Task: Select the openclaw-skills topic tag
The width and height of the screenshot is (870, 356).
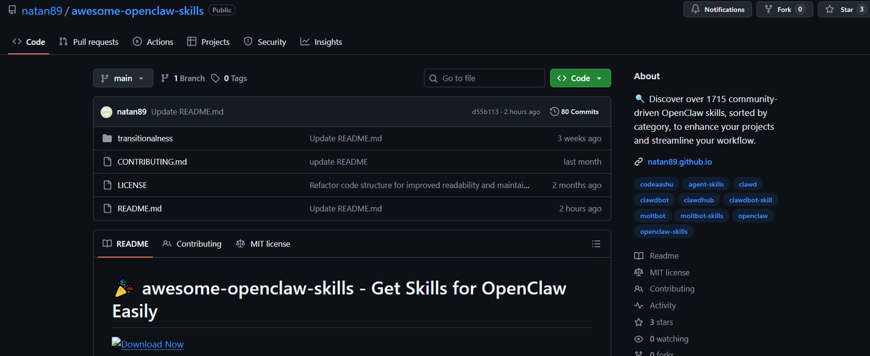Action: pos(664,232)
